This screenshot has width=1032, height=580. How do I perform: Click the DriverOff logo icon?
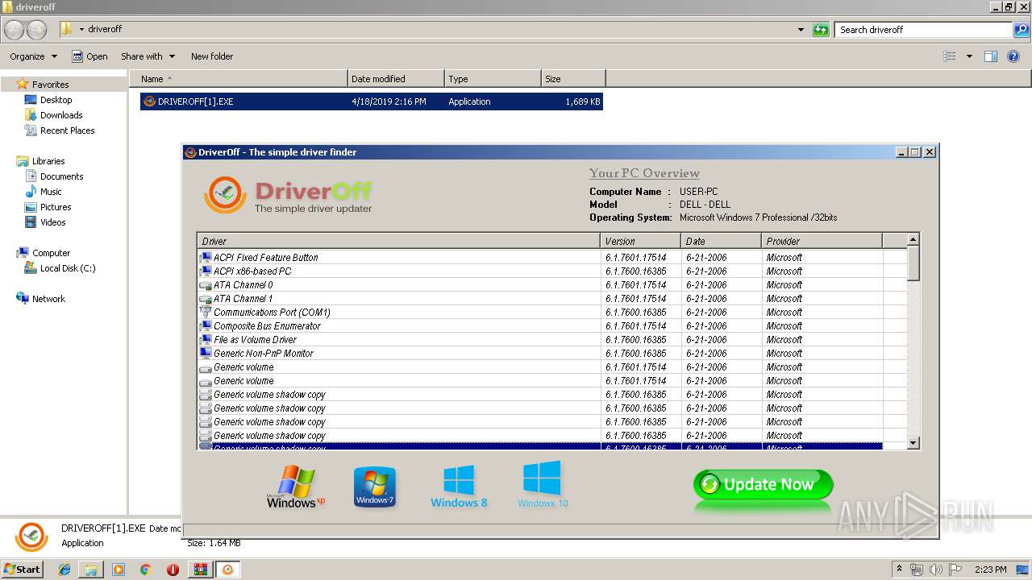click(x=225, y=194)
